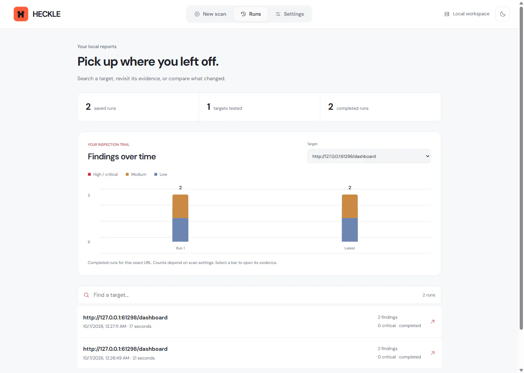
Task: Open arrow icon for 12:26:49 AM run
Action: (x=433, y=353)
